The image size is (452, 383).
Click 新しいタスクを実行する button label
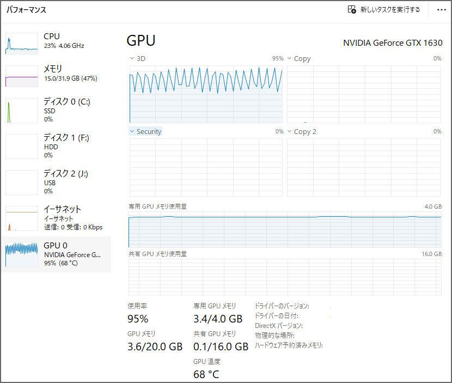pyautogui.click(x=390, y=9)
